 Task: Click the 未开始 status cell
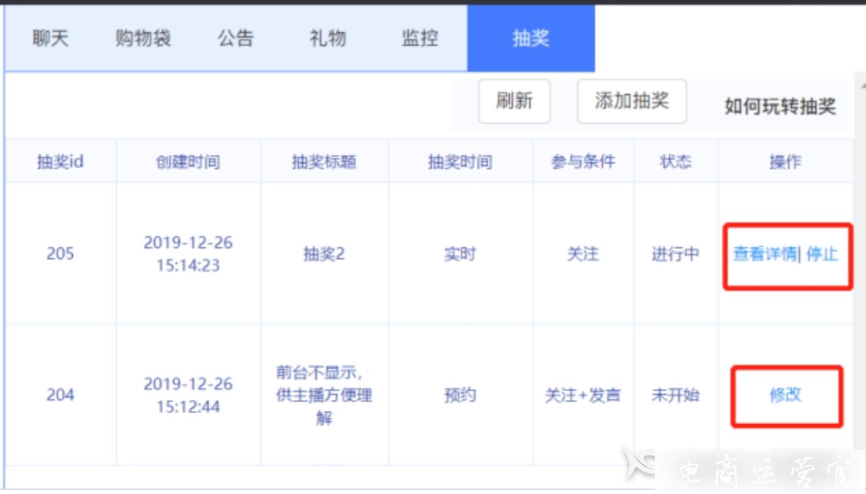[x=676, y=396]
